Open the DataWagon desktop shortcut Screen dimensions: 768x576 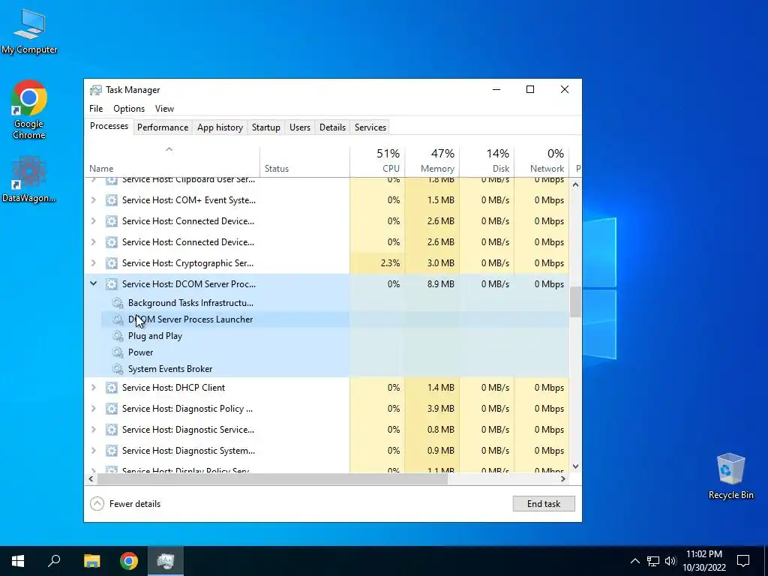click(x=29, y=179)
